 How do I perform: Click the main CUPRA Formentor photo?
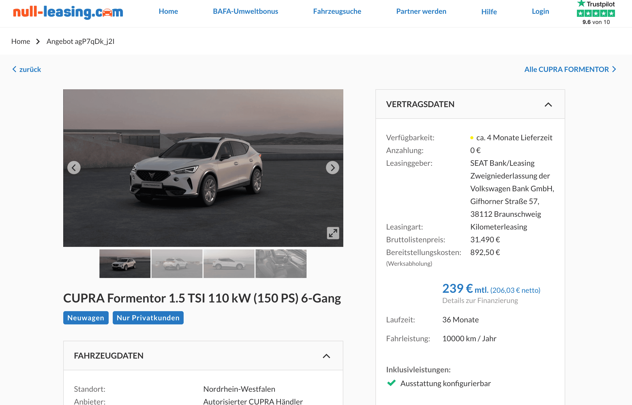(203, 168)
